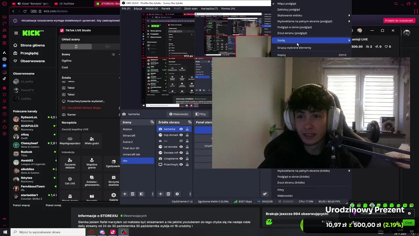Screen dimensions: 419x236
Task: Click TikTok LIVE Studio taskbar icon
Action: [113, 232]
